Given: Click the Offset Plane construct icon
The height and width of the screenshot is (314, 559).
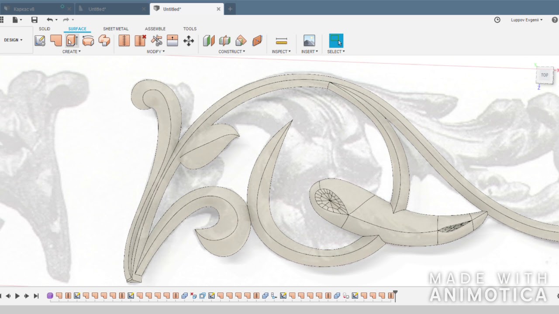Looking at the screenshot, I should 209,41.
